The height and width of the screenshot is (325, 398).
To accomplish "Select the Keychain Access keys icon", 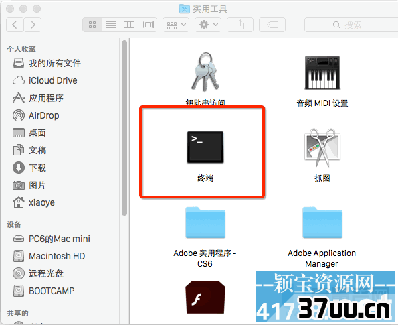I will point(205,72).
